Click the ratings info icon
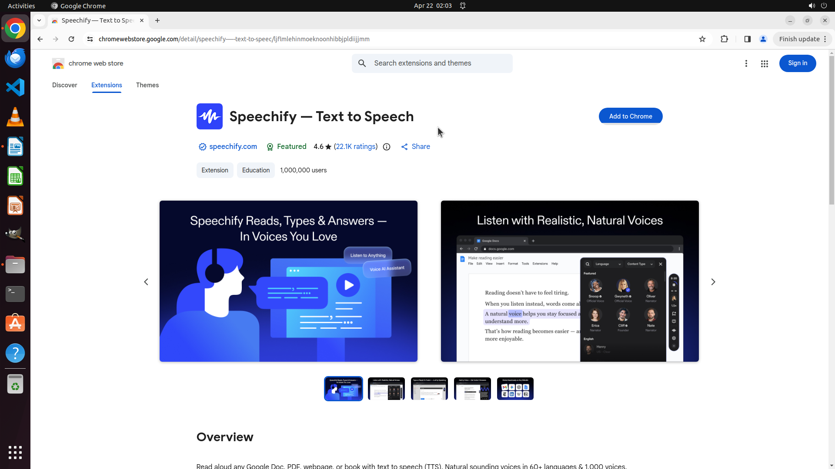Viewport: 835px width, 469px height. (x=386, y=147)
